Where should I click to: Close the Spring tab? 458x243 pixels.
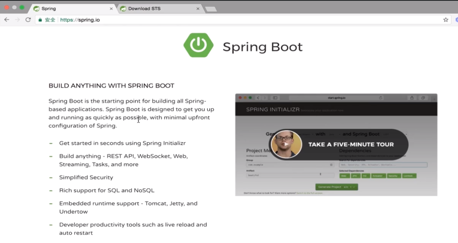(111, 9)
